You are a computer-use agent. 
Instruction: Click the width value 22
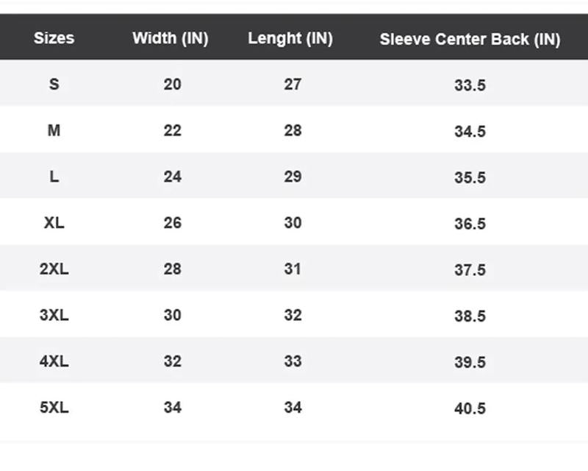click(172, 131)
